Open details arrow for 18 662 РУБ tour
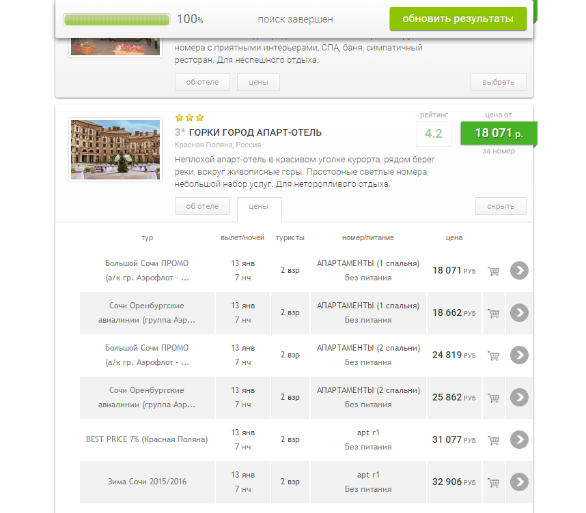Image resolution: width=586 pixels, height=513 pixels. click(519, 312)
